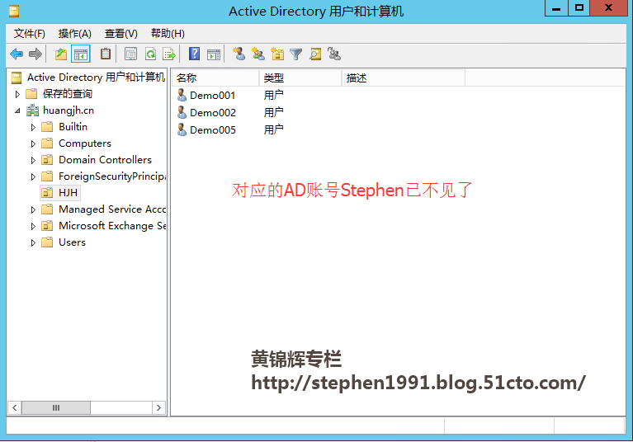633x442 pixels.
Task: Select the Microsoft Exchange tree item
Action: (112, 226)
